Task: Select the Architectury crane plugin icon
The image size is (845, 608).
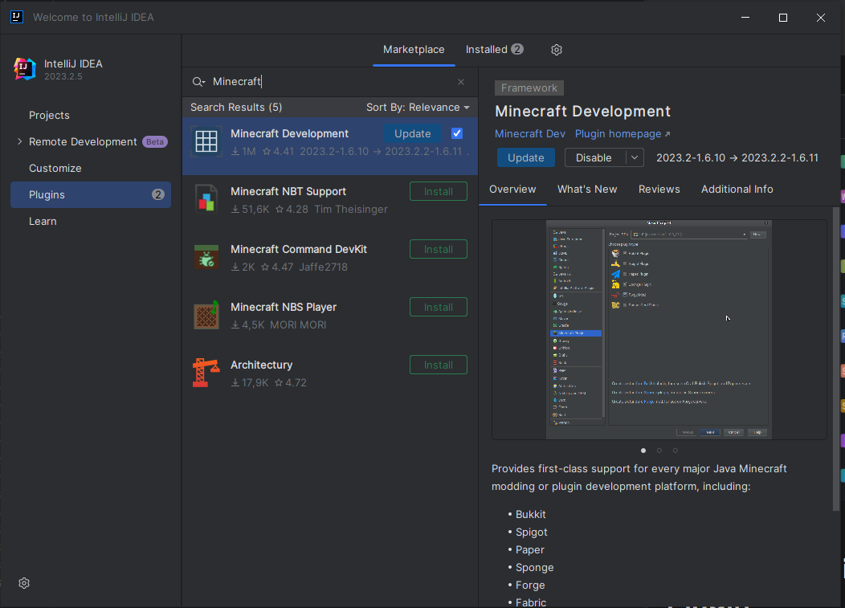Action: pyautogui.click(x=206, y=373)
